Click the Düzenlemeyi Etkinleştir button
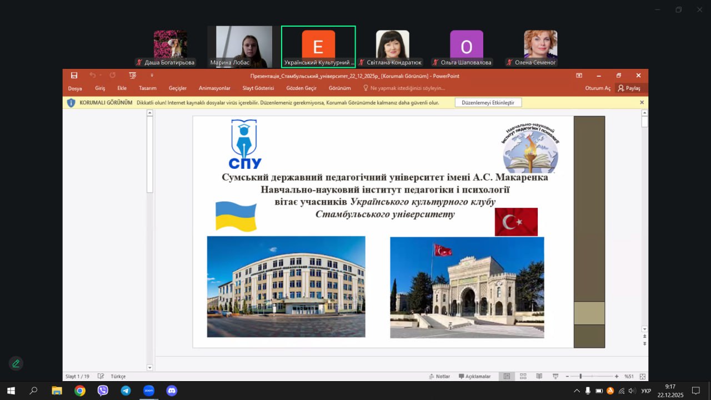 [488, 103]
